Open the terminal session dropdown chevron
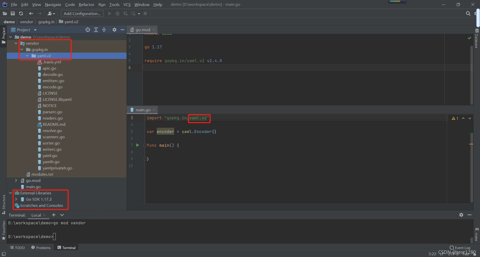Image resolution: width=480 pixels, height=257 pixels. pyautogui.click(x=62, y=215)
